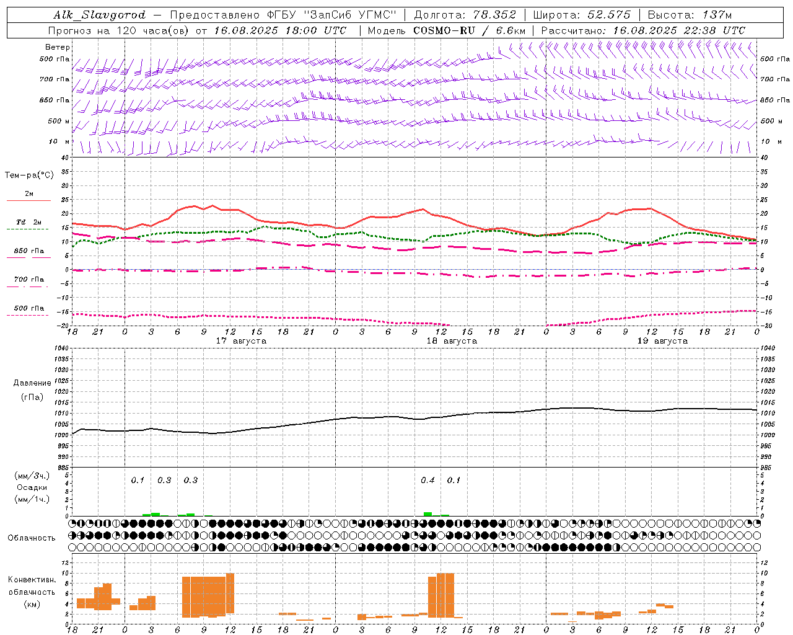Screen dimensions: 793x635
Task: Click the '(мм/1ч.)' precipitation unit label
Action: coord(32,499)
